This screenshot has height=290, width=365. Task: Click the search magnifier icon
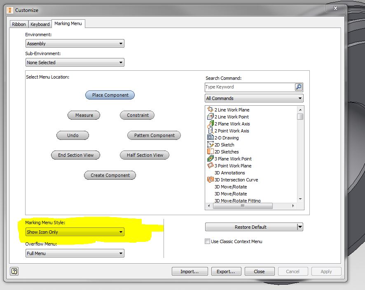pos(298,87)
